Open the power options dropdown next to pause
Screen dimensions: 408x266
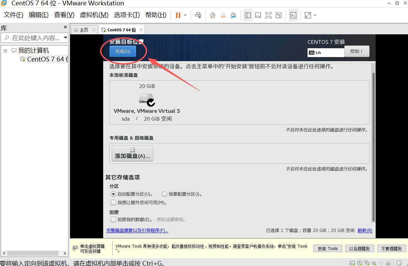[x=185, y=15]
